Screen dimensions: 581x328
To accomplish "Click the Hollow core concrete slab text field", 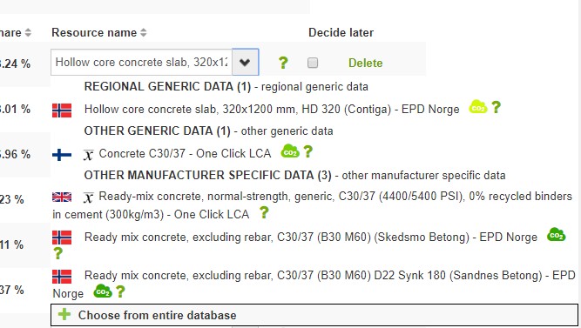I will (141, 62).
